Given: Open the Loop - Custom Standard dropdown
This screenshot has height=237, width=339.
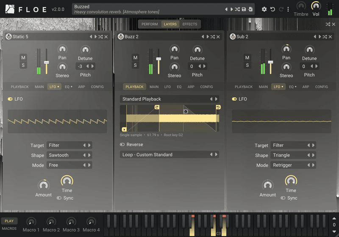Looking at the screenshot, I should click(169, 154).
